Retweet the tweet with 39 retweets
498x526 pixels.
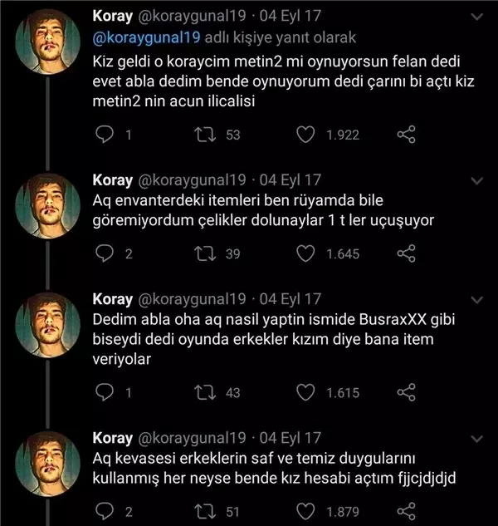(205, 253)
